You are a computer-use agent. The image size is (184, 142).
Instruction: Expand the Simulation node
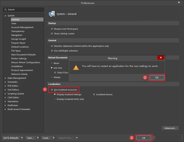tap(5, 101)
